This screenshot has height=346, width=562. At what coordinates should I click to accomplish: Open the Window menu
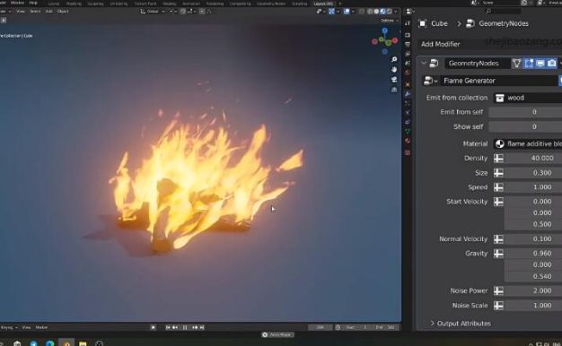click(x=17, y=3)
